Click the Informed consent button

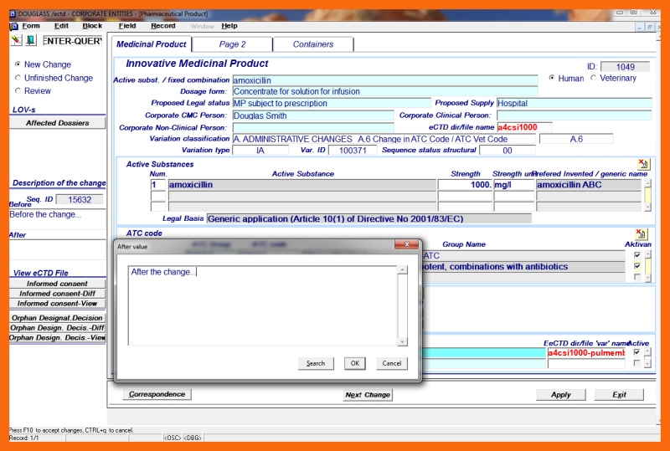[x=57, y=284]
